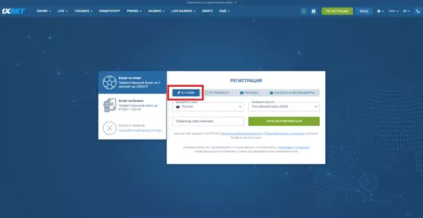Click the Russia flag icon
Screen dimensions: 423x218
tap(178, 106)
